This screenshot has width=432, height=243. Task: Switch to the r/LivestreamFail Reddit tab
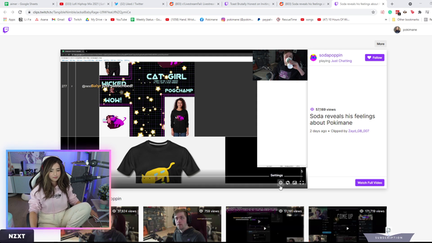[x=194, y=4]
